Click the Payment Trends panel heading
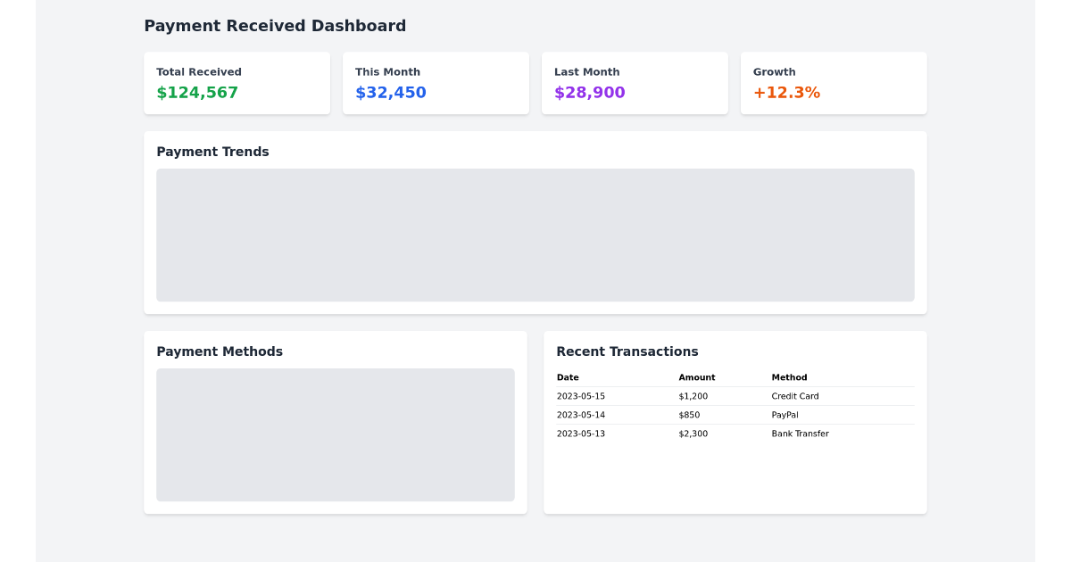Viewport: 1071px width, 562px height. (212, 152)
